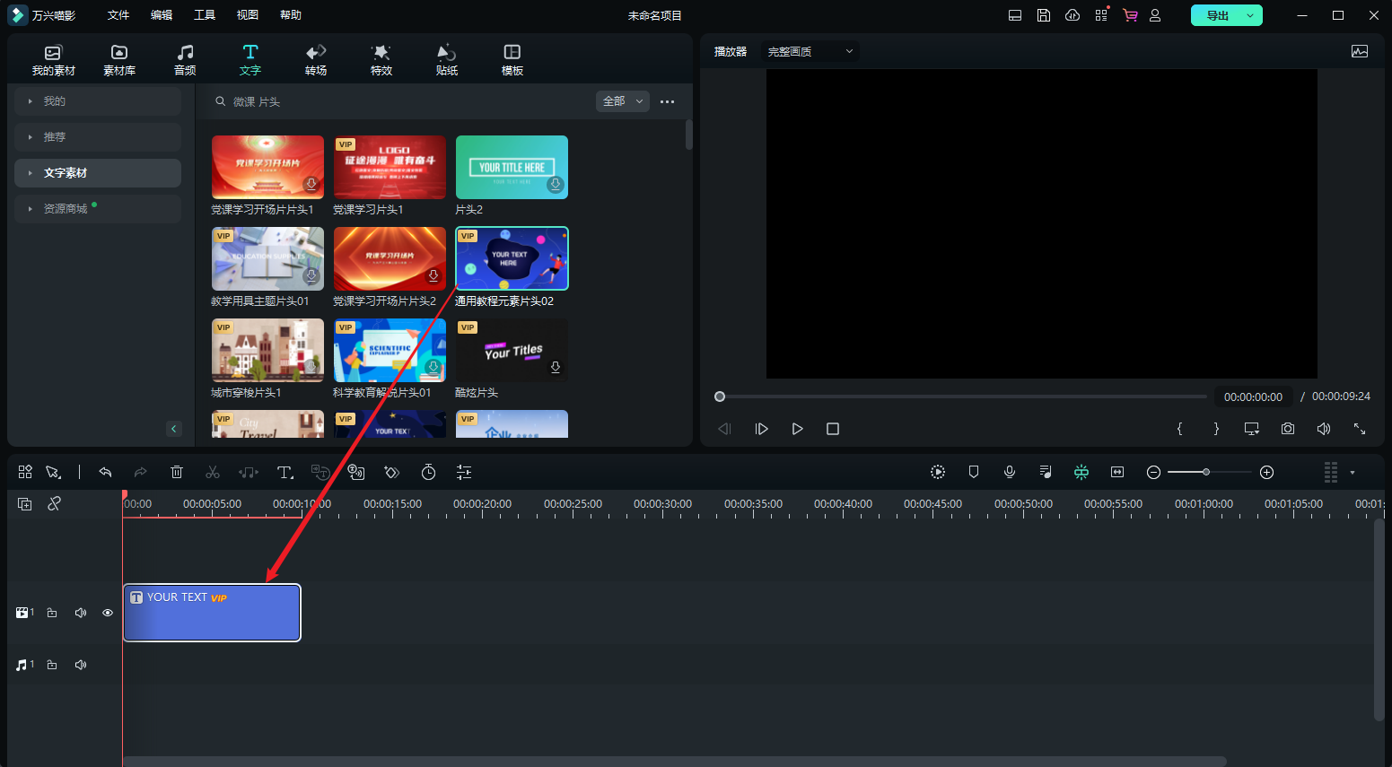1392x767 pixels.
Task: Open the shopping cart icon in title bar
Action: [1130, 15]
